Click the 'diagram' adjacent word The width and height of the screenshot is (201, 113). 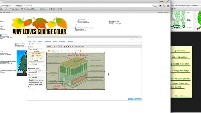tap(31, 80)
